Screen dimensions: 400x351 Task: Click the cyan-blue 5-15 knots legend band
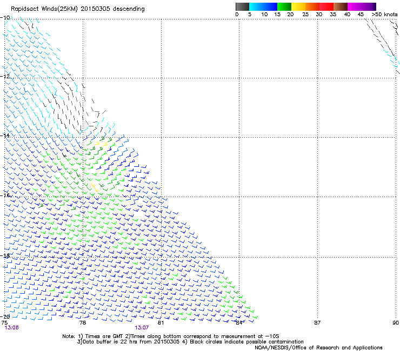click(263, 6)
